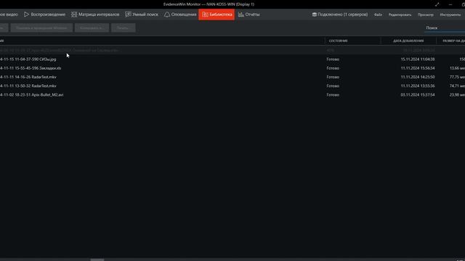Open the Редактировать menu
465x261 pixels.
[400, 14]
